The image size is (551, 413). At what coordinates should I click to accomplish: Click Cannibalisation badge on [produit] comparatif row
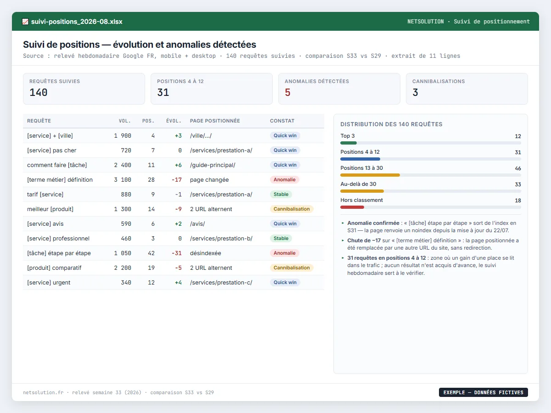(x=292, y=268)
